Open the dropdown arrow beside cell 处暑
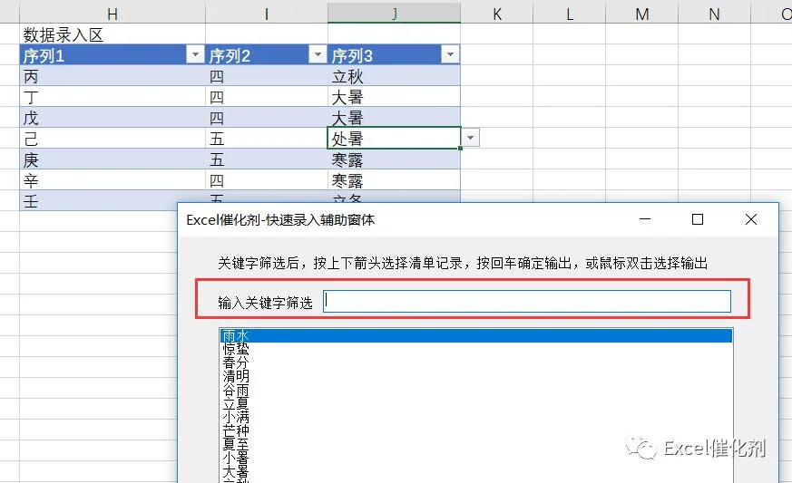This screenshot has height=483, width=792. point(471,138)
